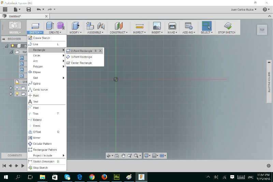This screenshot has width=273, height=182.
Task: Click the Fit zoom window icon
Action: 136,156
